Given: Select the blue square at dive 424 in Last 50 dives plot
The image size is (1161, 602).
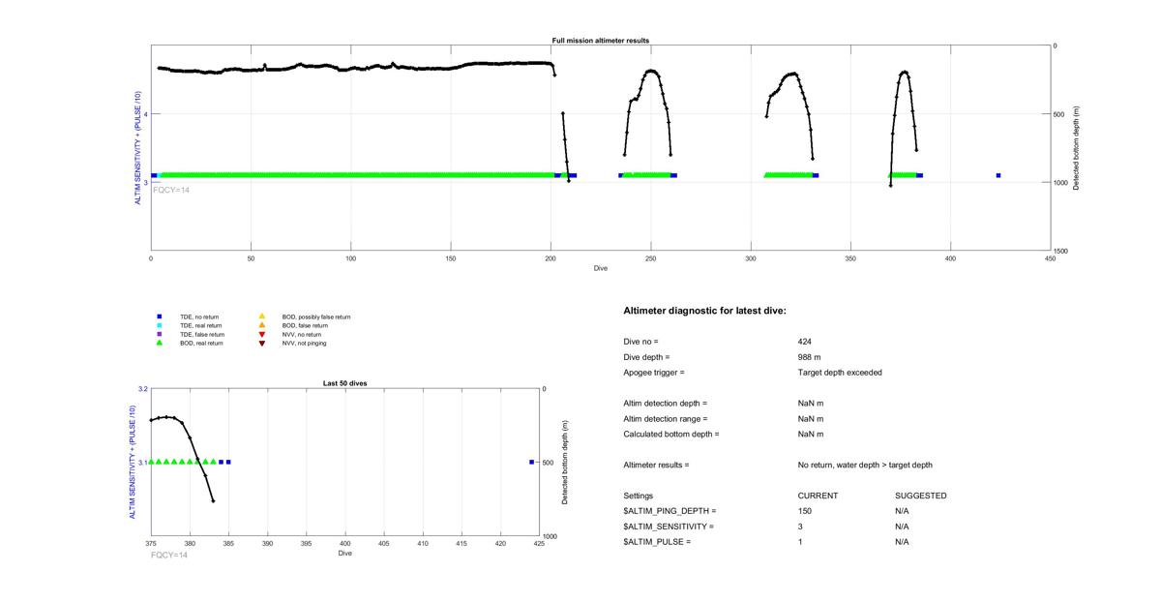Looking at the screenshot, I should click(x=532, y=462).
